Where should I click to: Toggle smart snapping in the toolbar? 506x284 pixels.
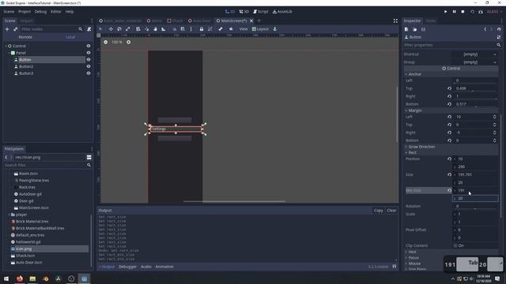tap(174, 29)
